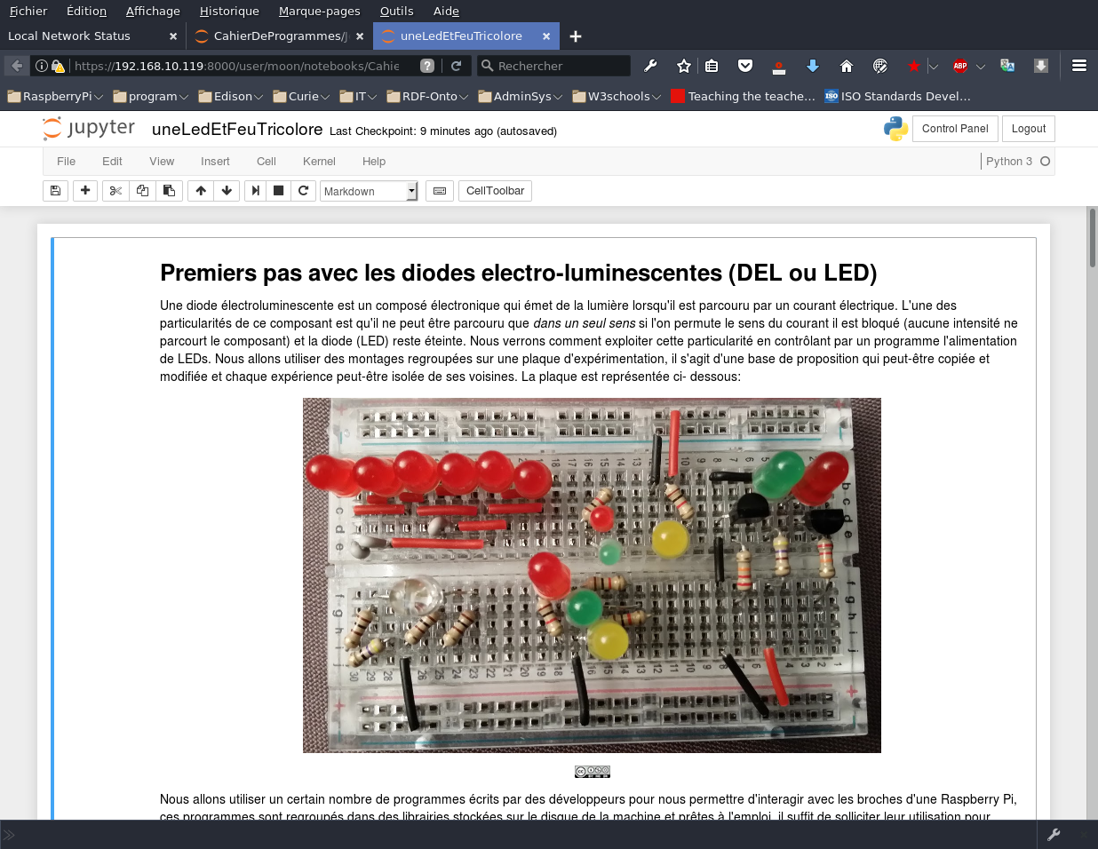1098x849 pixels.
Task: Open the Adblock Plus icon
Action: 959,66
